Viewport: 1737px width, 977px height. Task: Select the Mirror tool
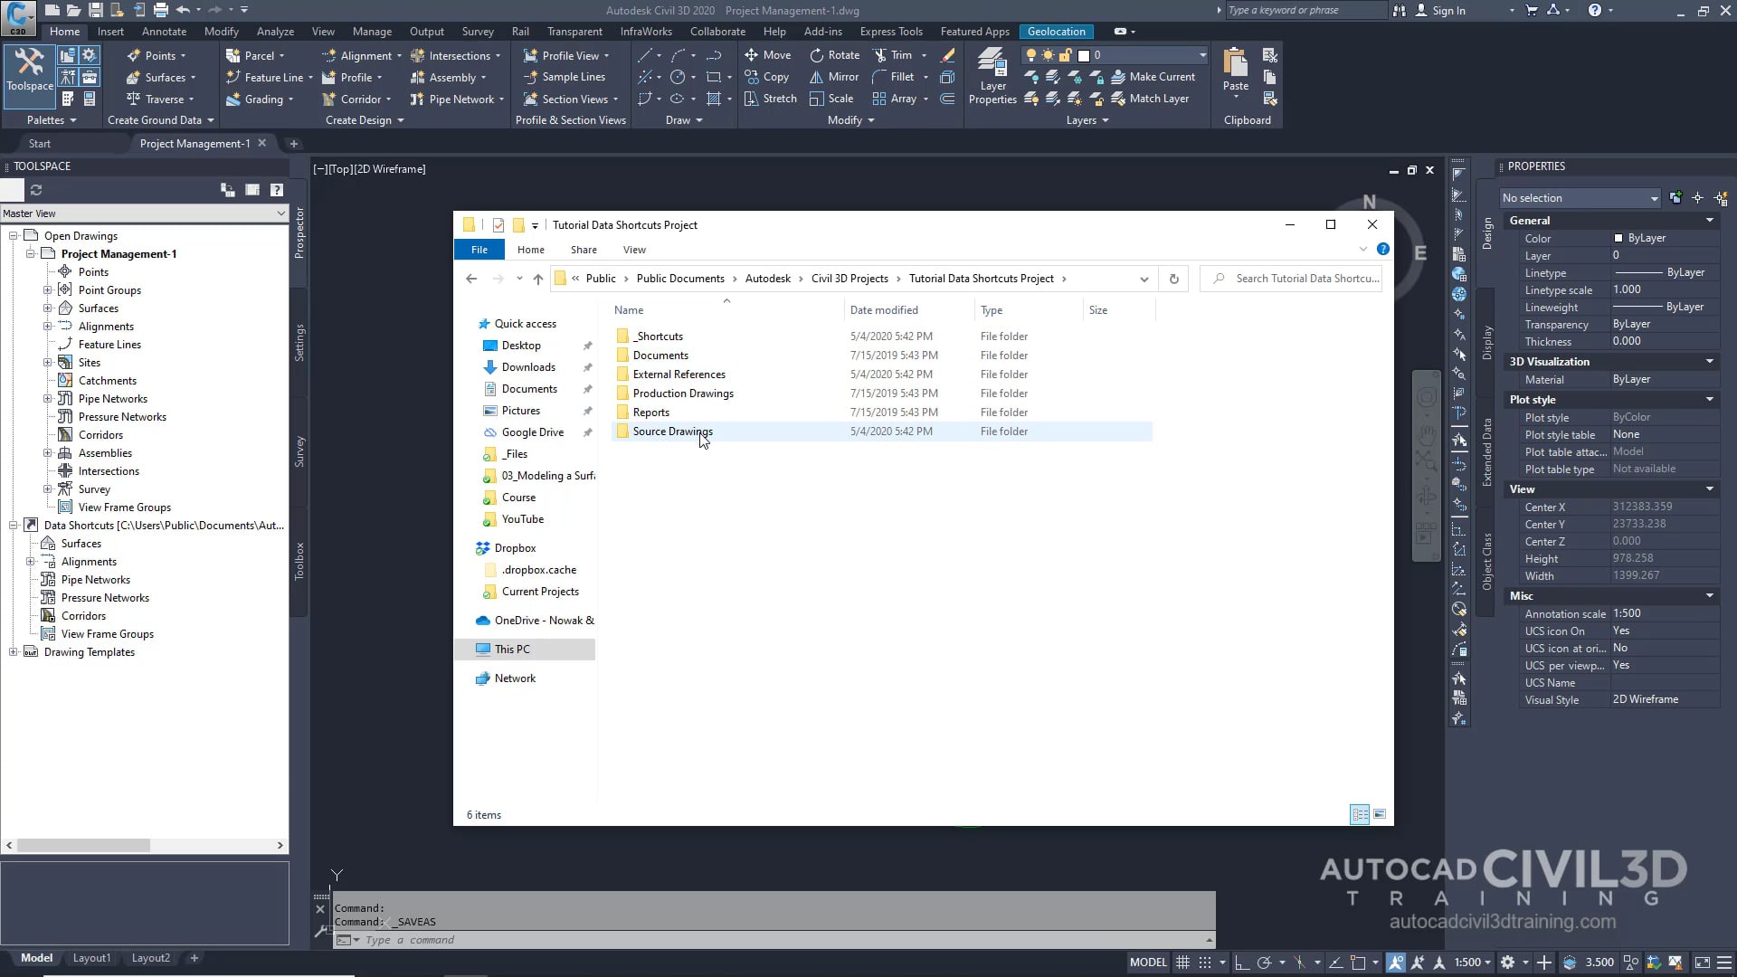[833, 76]
